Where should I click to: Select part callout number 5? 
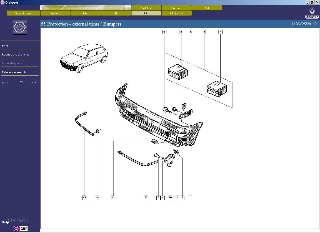click(191, 32)
